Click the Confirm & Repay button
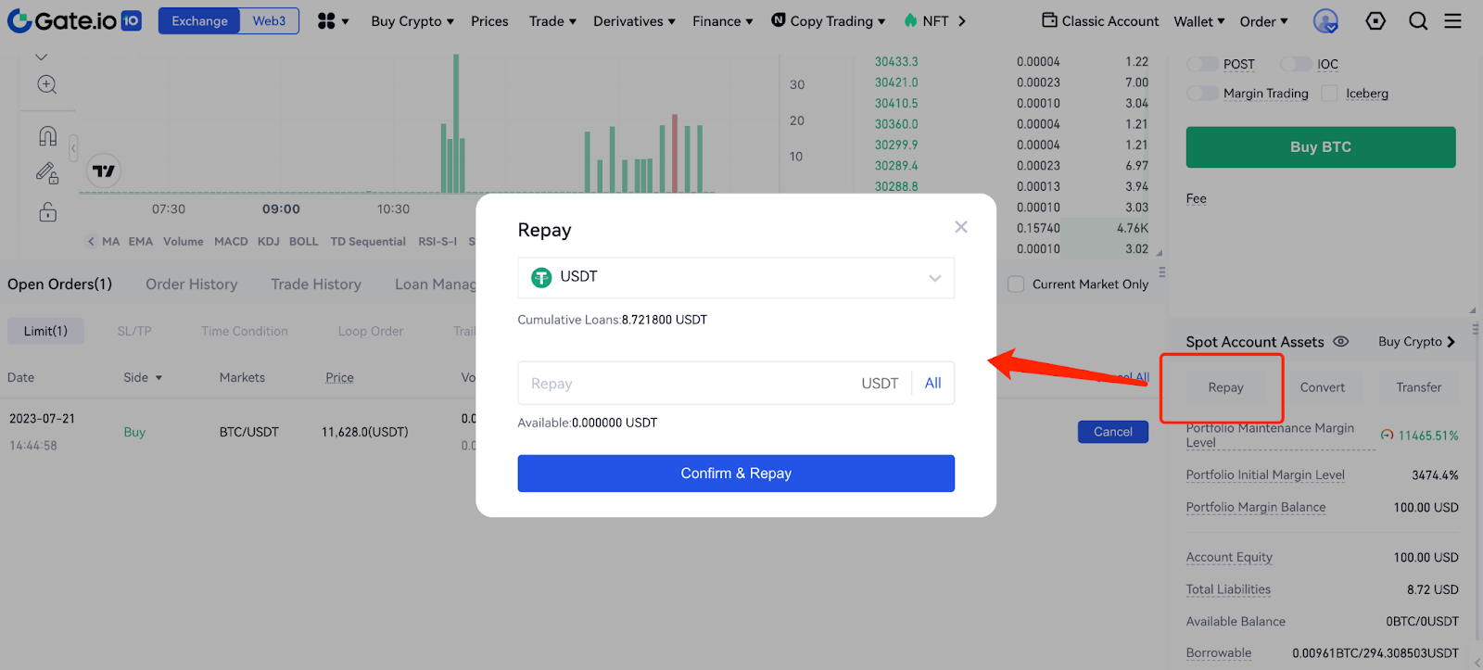The height and width of the screenshot is (670, 1483). 736,474
